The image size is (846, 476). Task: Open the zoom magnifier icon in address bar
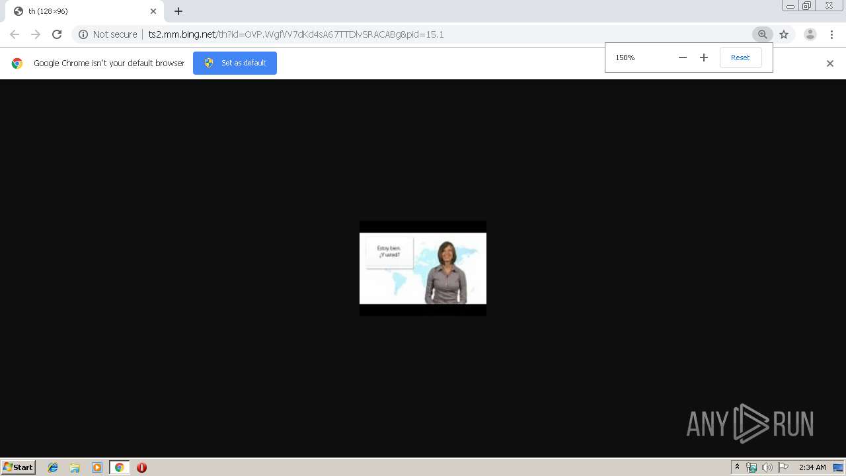[x=763, y=34]
